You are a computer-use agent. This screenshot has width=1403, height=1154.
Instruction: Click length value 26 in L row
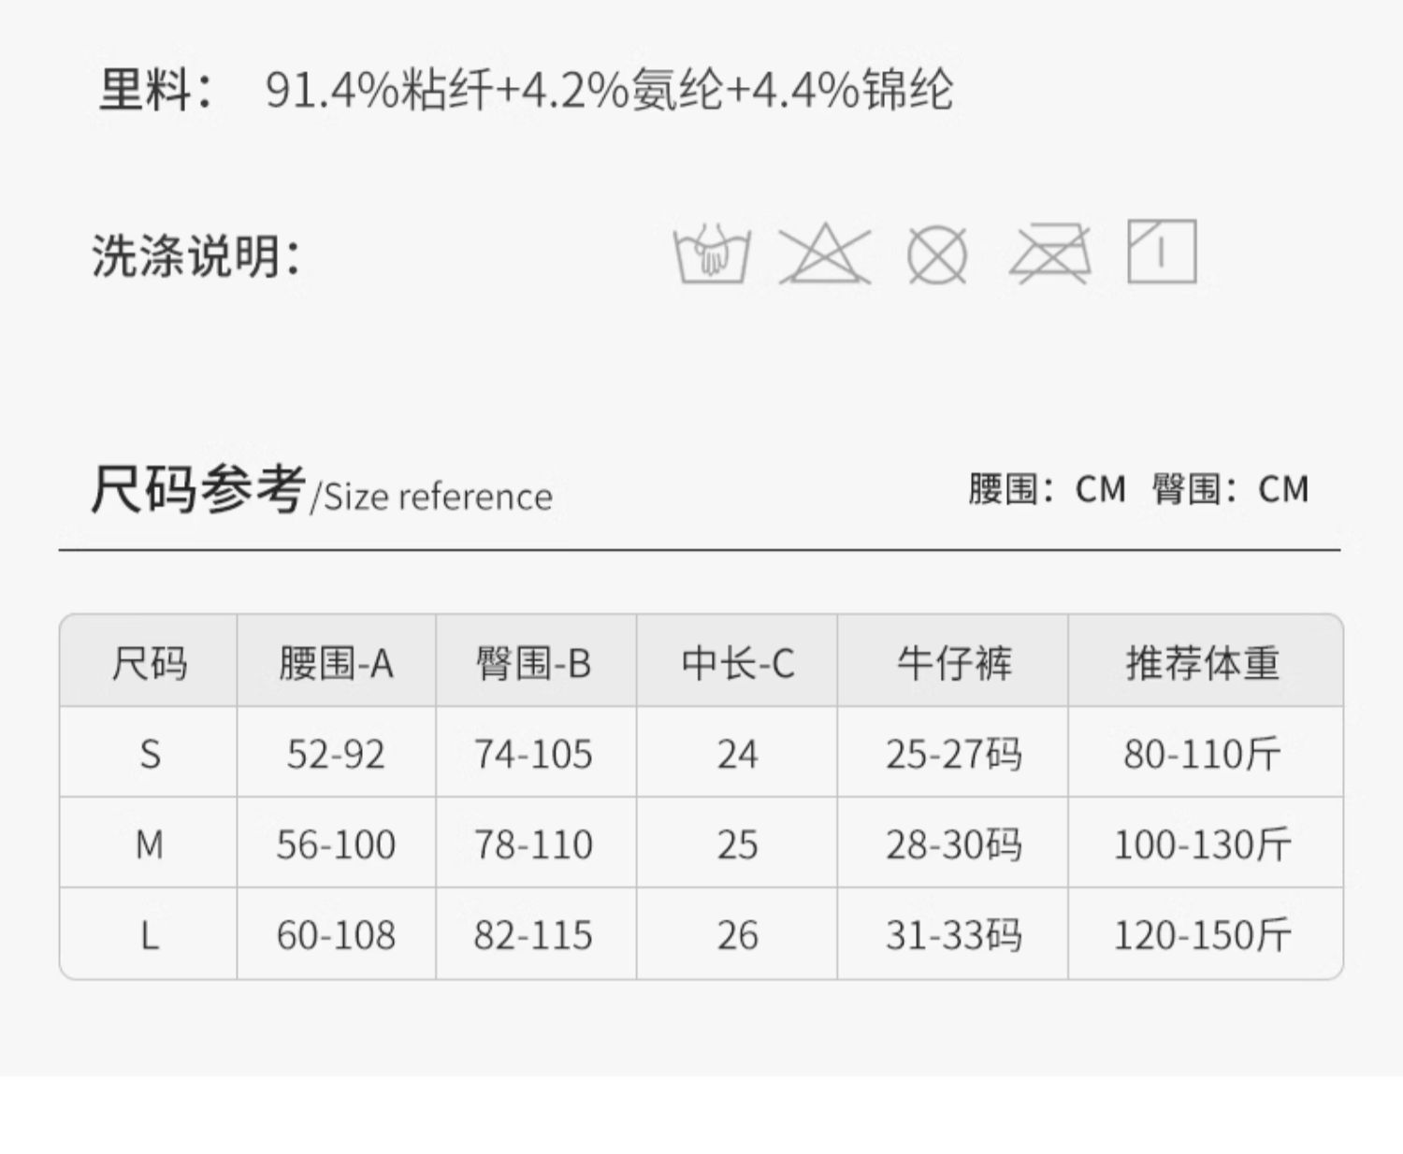coord(737,935)
